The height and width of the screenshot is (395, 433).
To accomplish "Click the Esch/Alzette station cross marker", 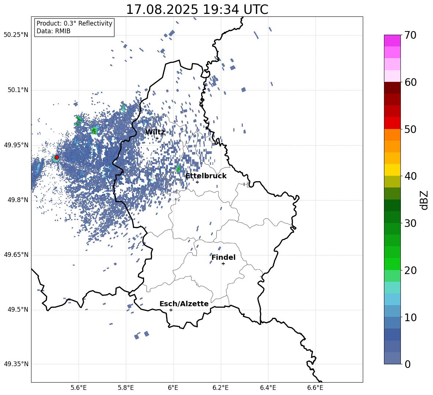I will (x=171, y=310).
